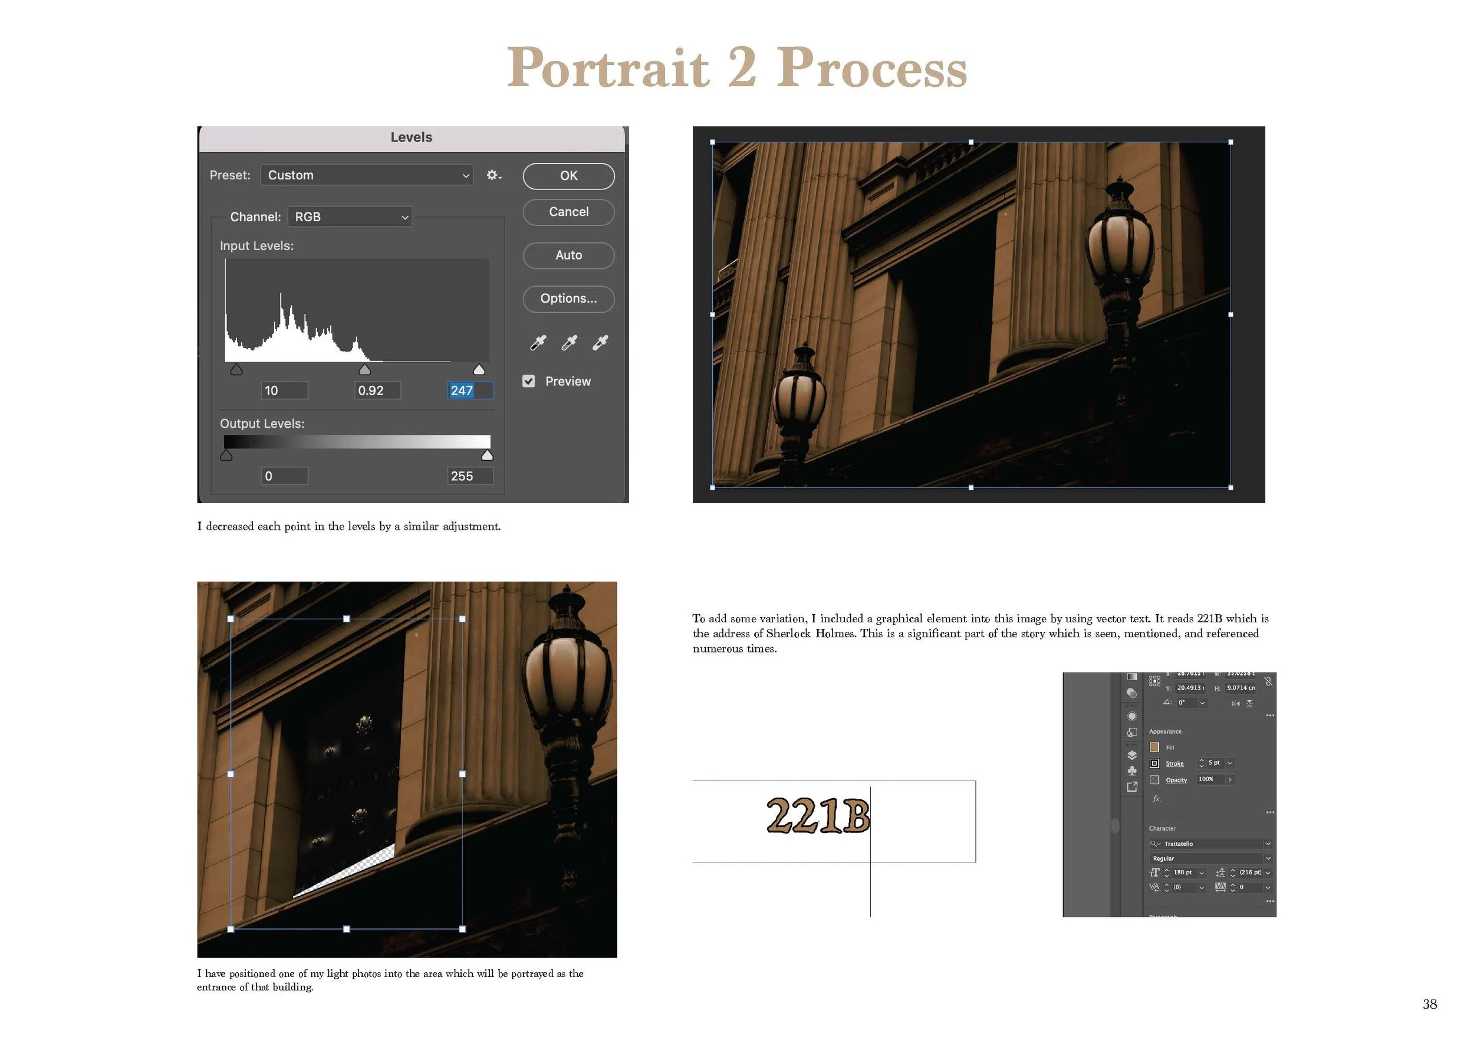This screenshot has height=1043, width=1474.
Task: Pick the black point eyedropper in Levels
Action: (538, 343)
